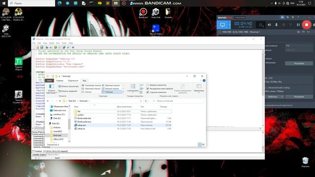Click Windows Start button

click(x=3, y=3)
